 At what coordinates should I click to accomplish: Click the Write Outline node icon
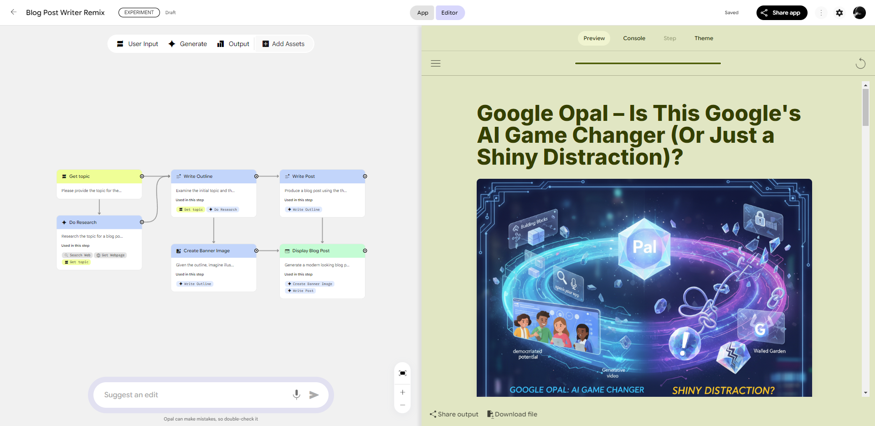179,176
